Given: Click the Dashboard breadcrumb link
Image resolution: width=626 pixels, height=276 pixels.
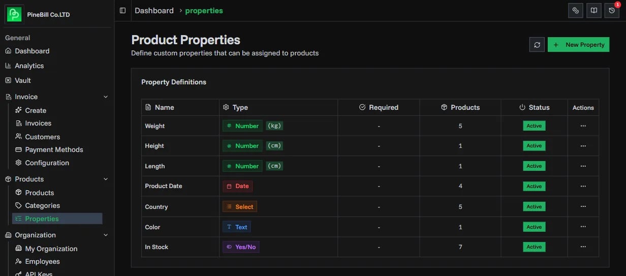Looking at the screenshot, I should point(154,10).
